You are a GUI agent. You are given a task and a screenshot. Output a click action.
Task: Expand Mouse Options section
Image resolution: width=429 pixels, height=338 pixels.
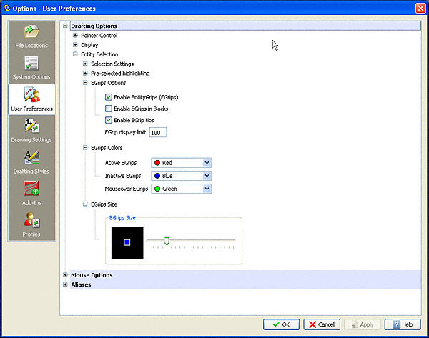coord(65,275)
